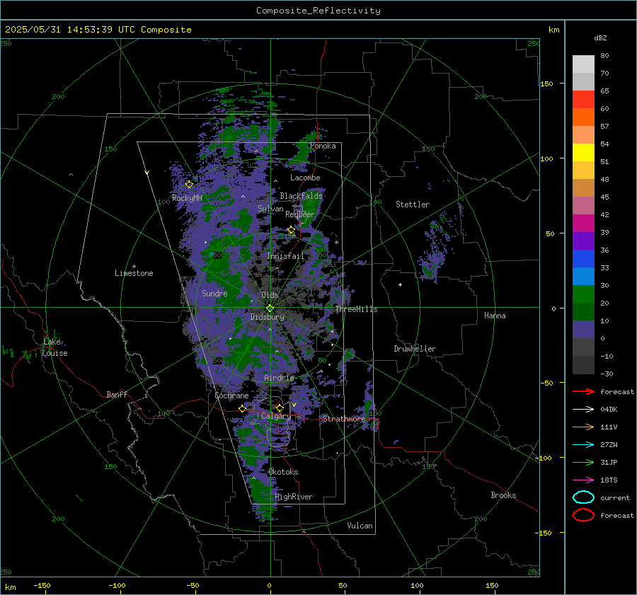637x595 pixels.
Task: Click the red forecast ellipse in legend
Action: coord(583,515)
